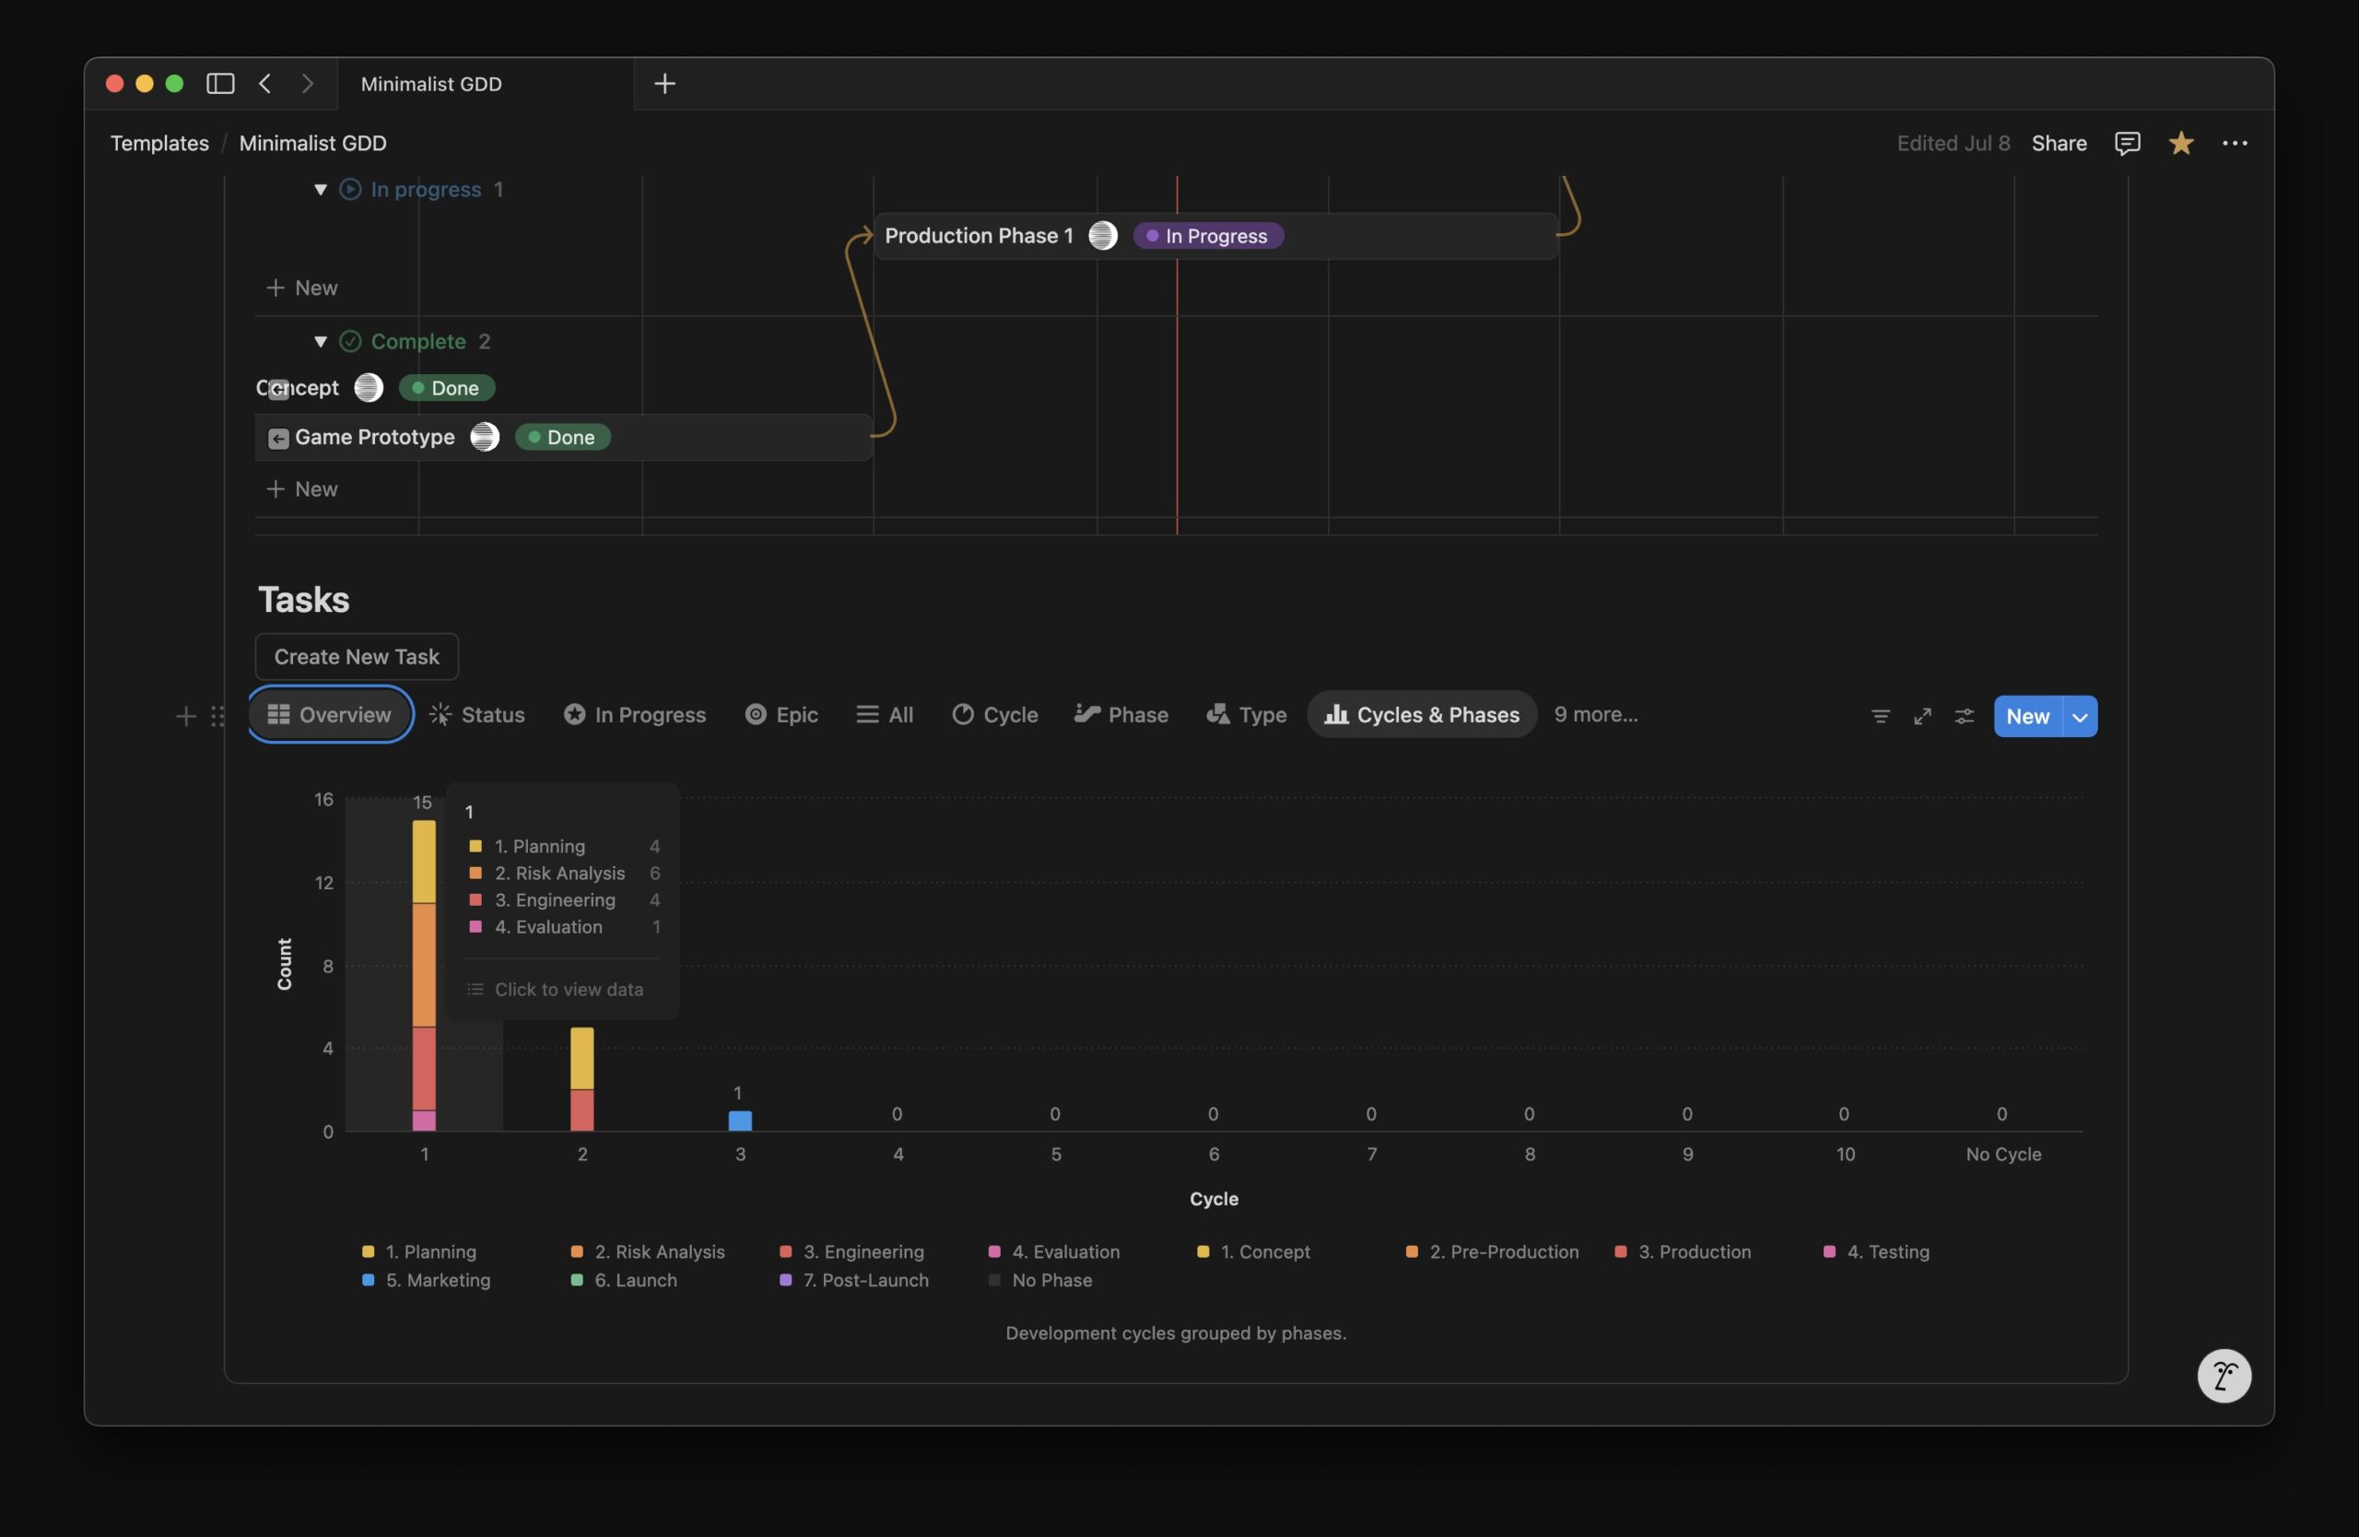Toggle No Phase legend entry
Image resolution: width=2359 pixels, height=1537 pixels.
click(x=1039, y=1280)
